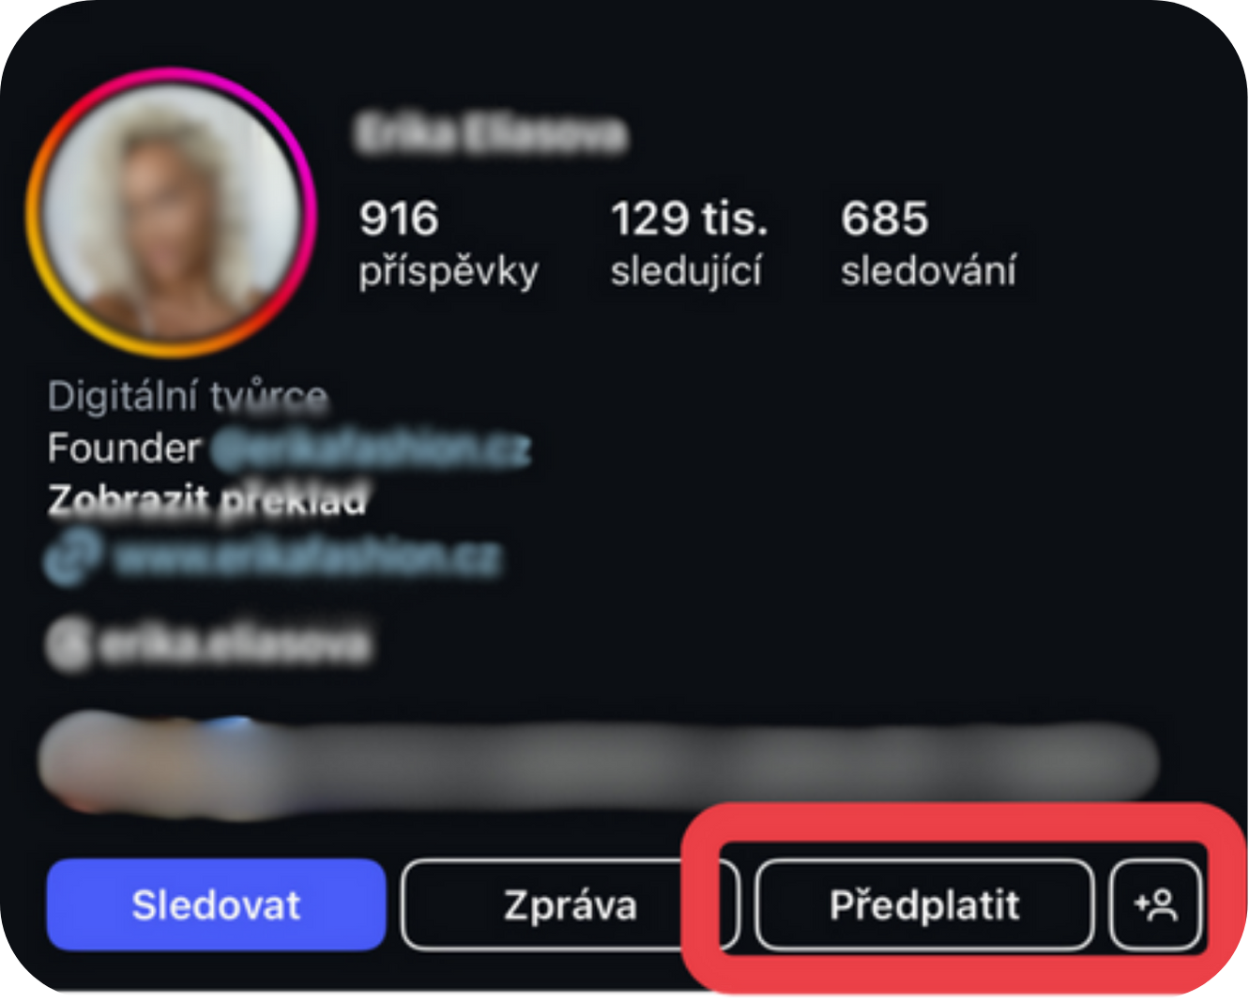Select the Digitální tvůrce category label

pyautogui.click(x=188, y=396)
